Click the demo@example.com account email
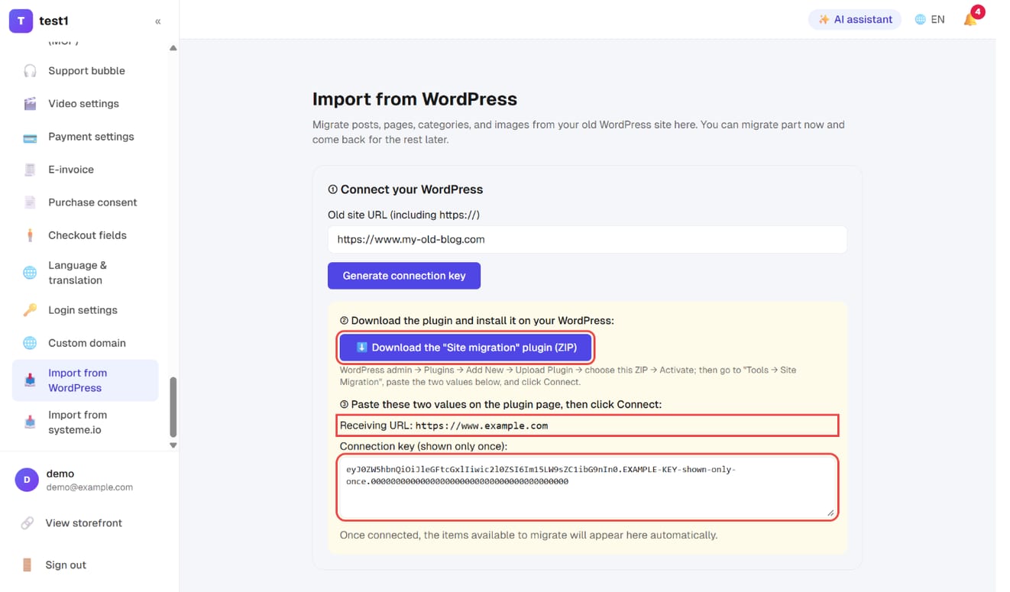Image resolution: width=1010 pixels, height=592 pixels. [x=89, y=487]
